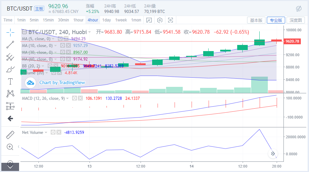Viewport: 309px width, 172px height.
Task: Click the 9620.78 current price label
Action: (x=292, y=42)
